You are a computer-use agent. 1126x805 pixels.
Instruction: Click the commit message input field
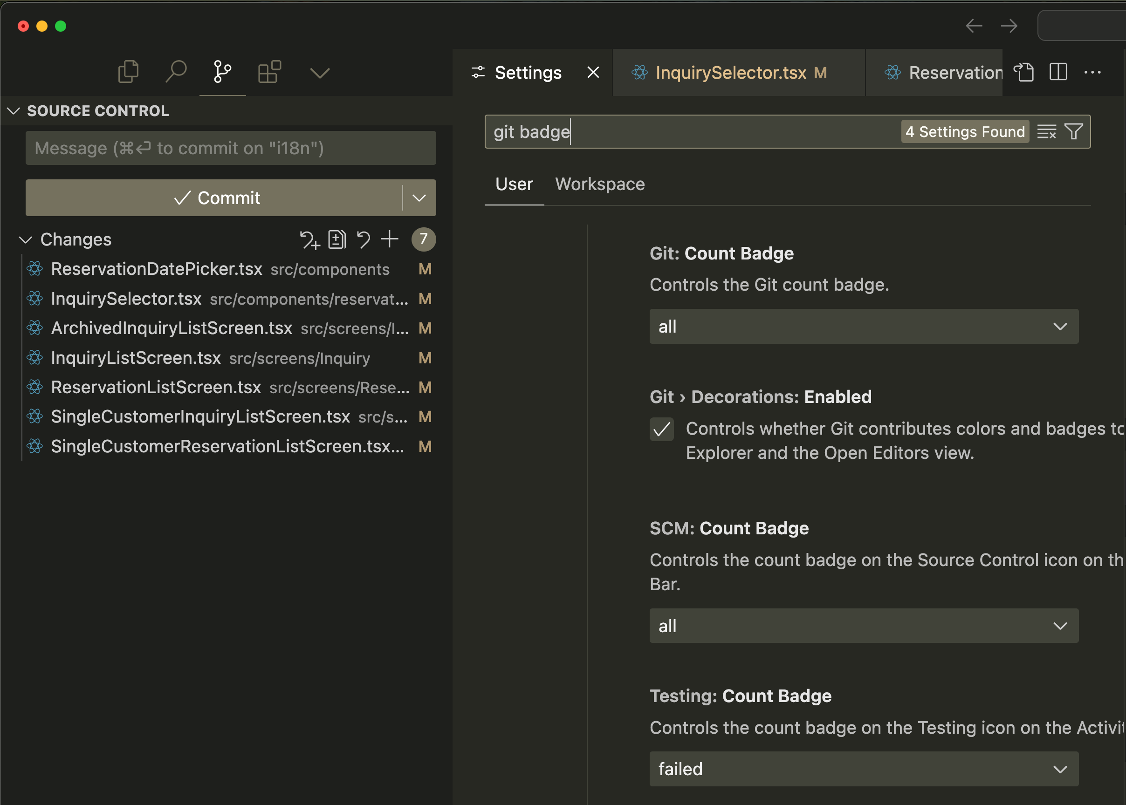[231, 148]
